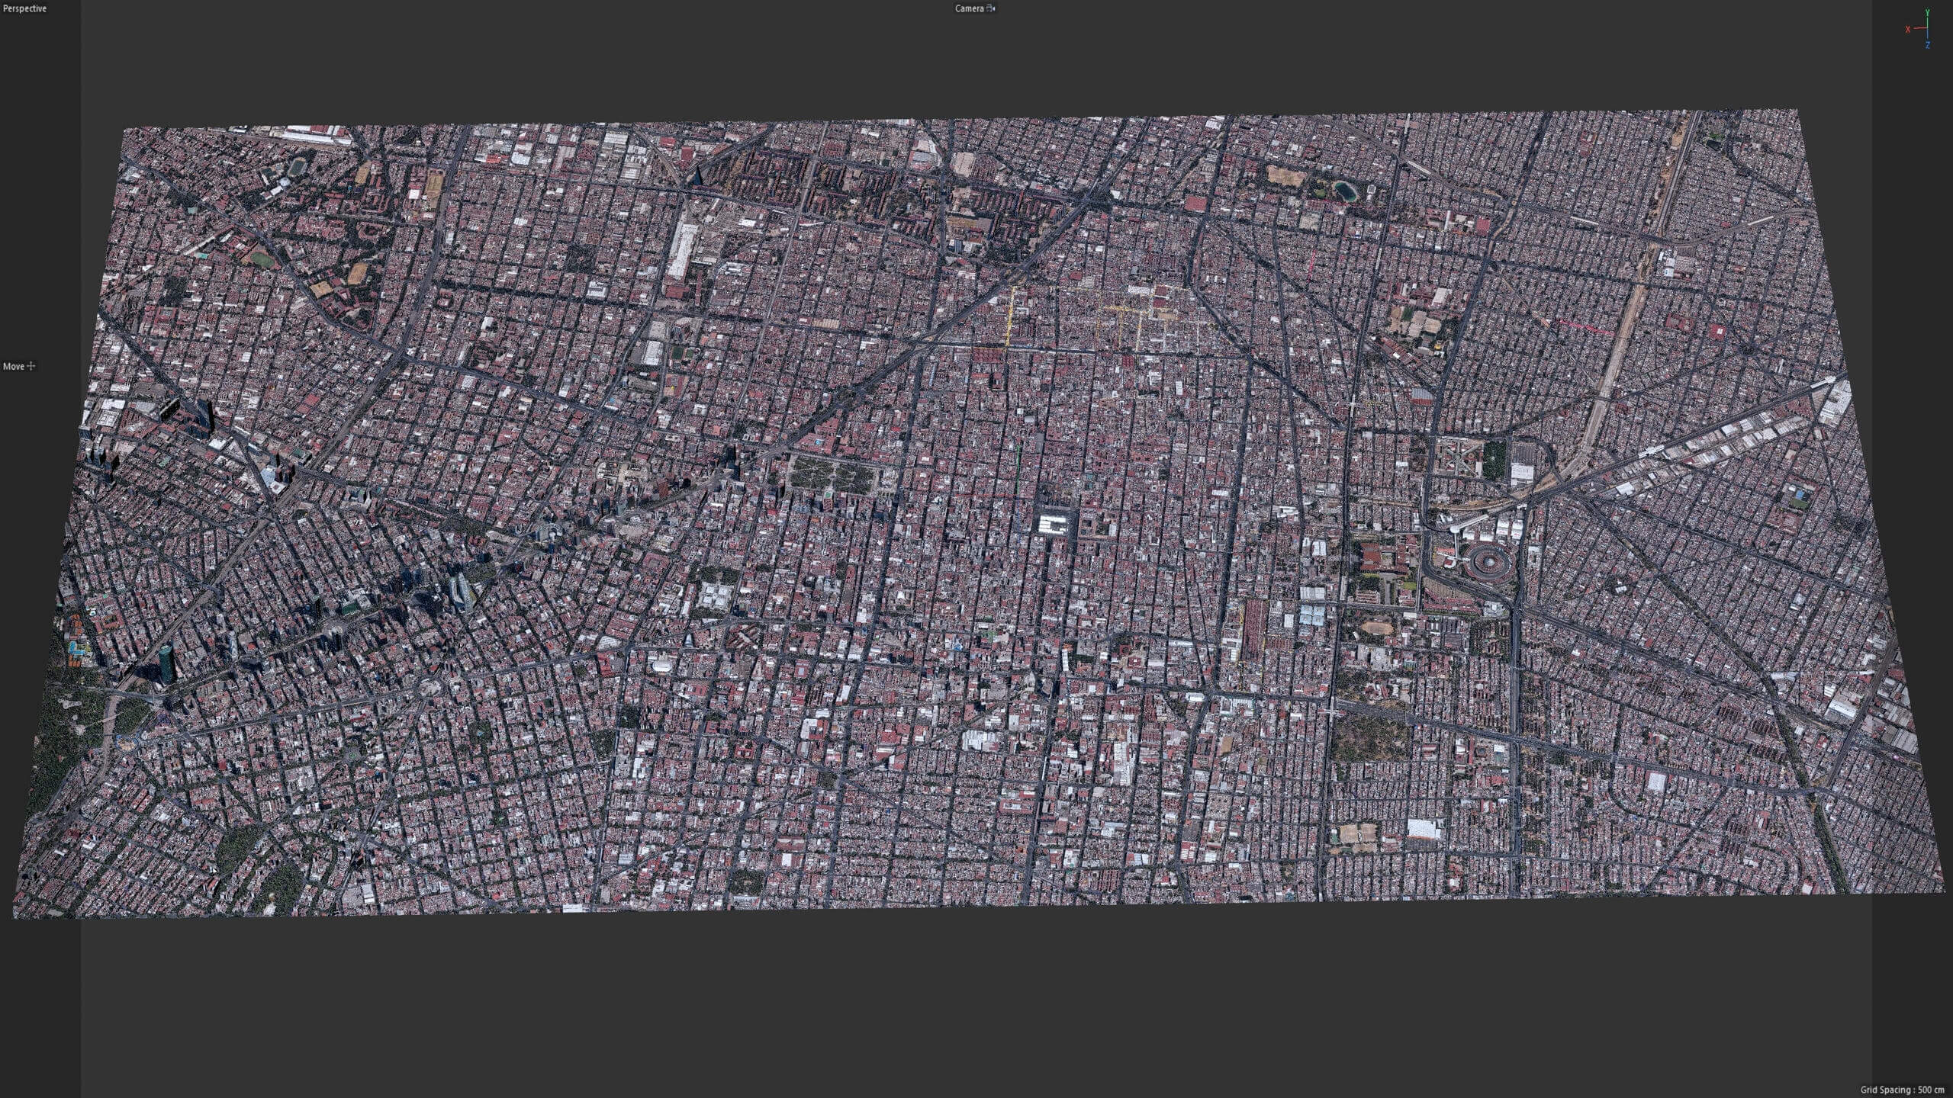The width and height of the screenshot is (1953, 1098).
Task: Click the camera icon beside the Camera label
Action: pyautogui.click(x=991, y=8)
